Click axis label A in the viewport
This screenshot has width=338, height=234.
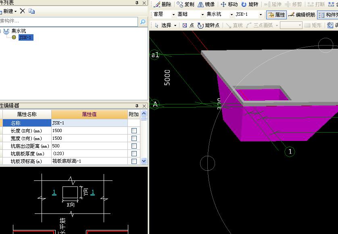155,104
